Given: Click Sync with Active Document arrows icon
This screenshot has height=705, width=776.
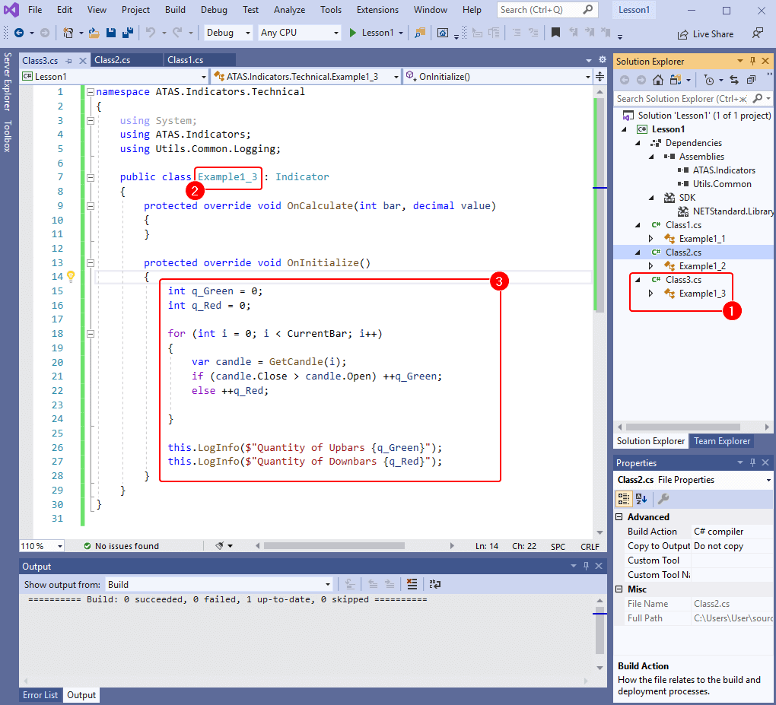Looking at the screenshot, I should click(734, 80).
